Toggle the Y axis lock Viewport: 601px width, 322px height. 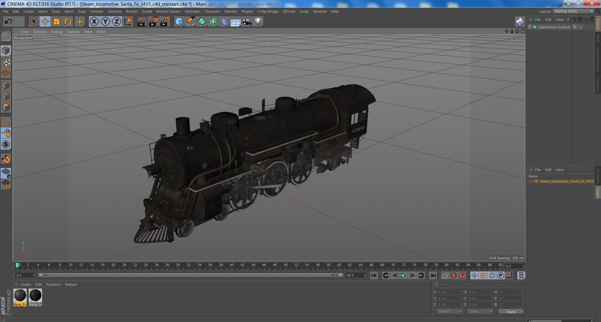pos(105,22)
